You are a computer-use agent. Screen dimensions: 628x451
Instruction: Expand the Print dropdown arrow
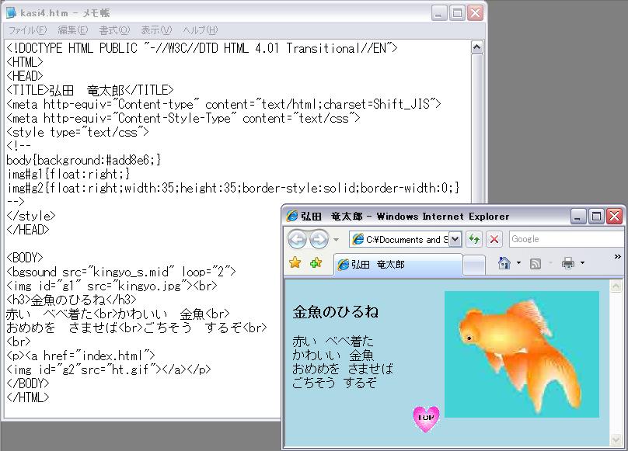(582, 263)
